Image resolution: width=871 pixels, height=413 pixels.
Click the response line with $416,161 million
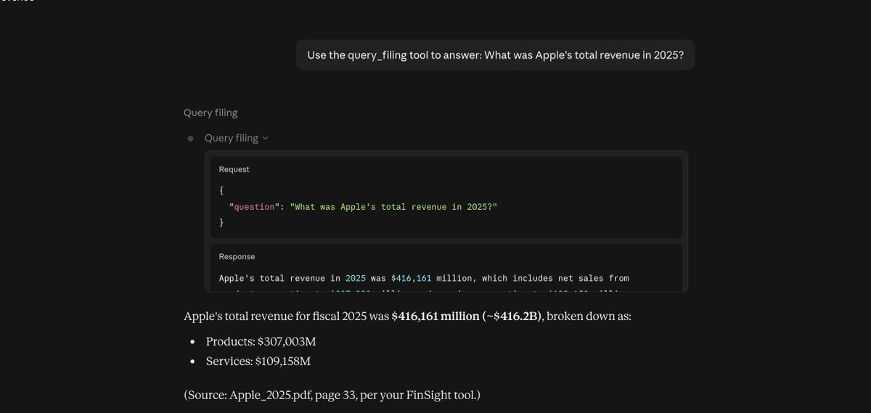424,278
